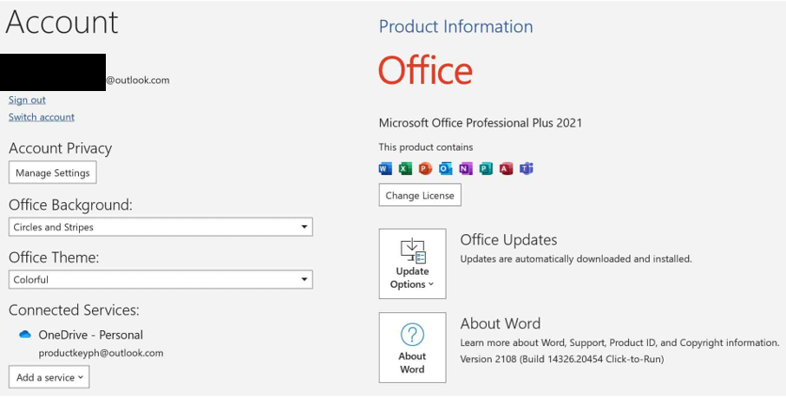Select the OneDrive - Personal connected service
786x397 pixels.
[91, 335]
